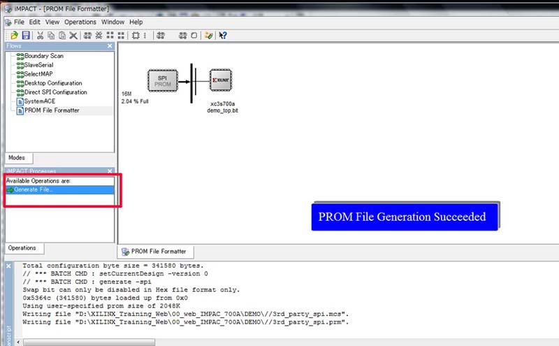Click the Paste clipboard icon
559x346 pixels.
click(62, 36)
